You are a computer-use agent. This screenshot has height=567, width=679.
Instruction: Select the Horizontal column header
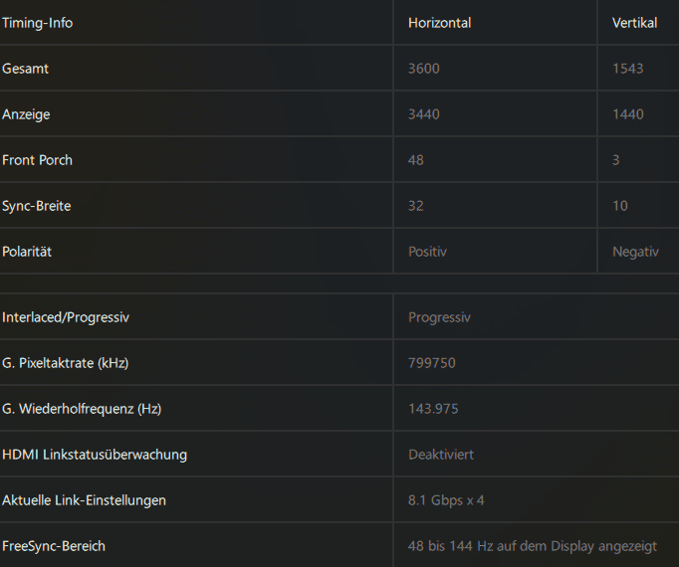click(x=439, y=23)
